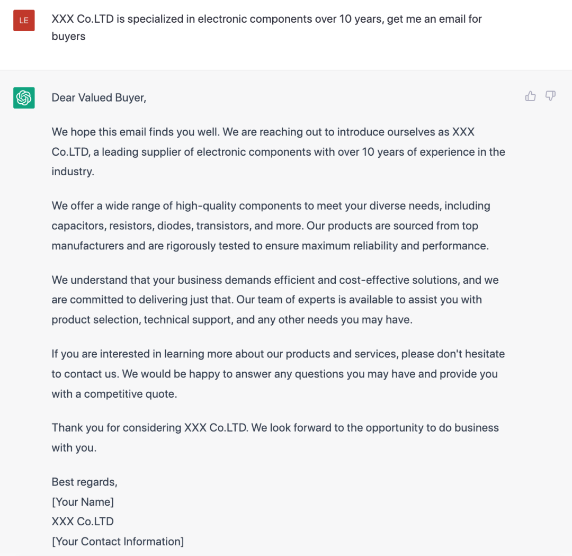Click the "XXX Co.LTD" signature line
This screenshot has height=556, width=572.
coord(83,521)
